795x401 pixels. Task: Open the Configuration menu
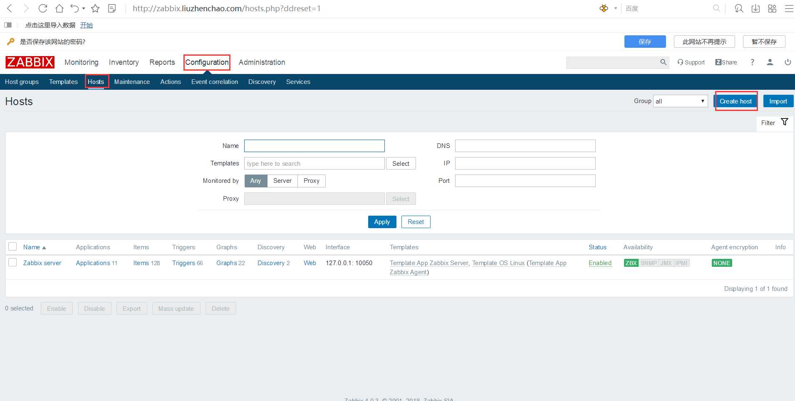point(207,62)
